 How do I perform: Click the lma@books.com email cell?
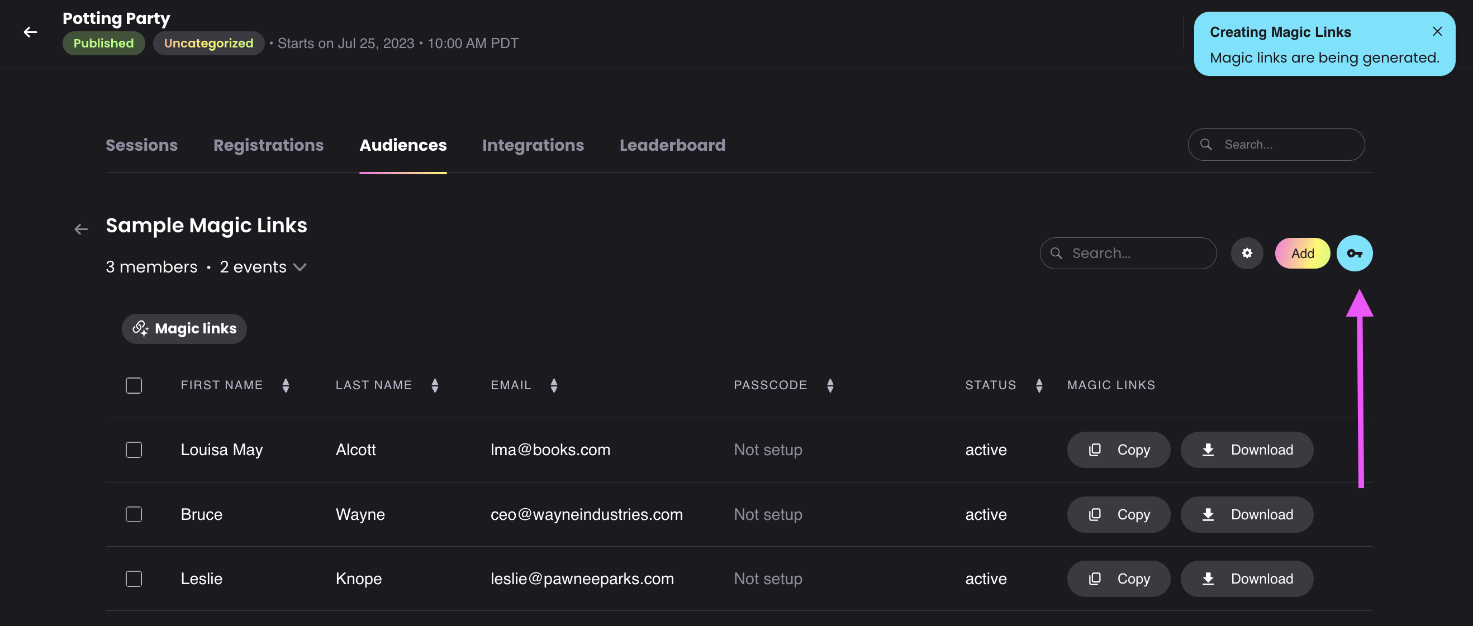(x=550, y=450)
